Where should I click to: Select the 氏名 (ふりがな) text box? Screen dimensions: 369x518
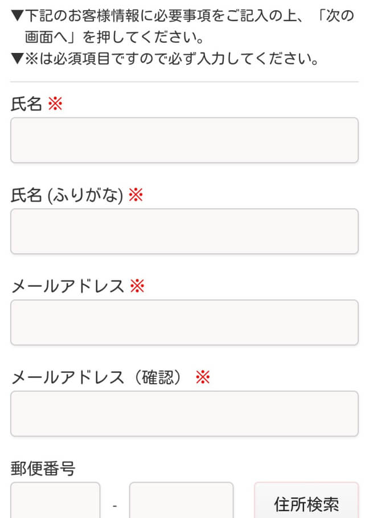tap(184, 231)
